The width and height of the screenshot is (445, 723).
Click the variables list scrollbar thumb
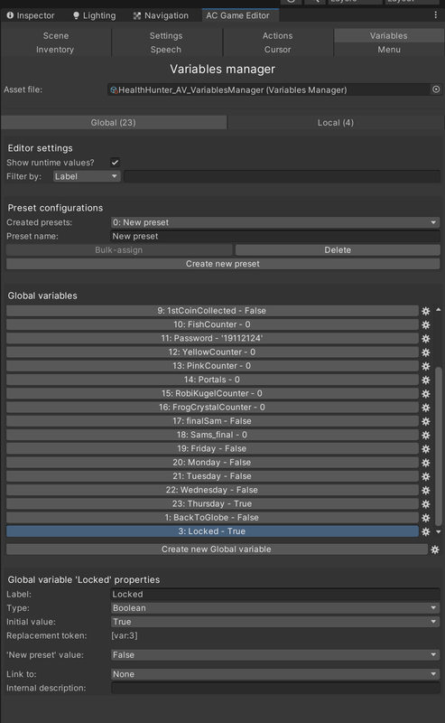pyautogui.click(x=438, y=446)
